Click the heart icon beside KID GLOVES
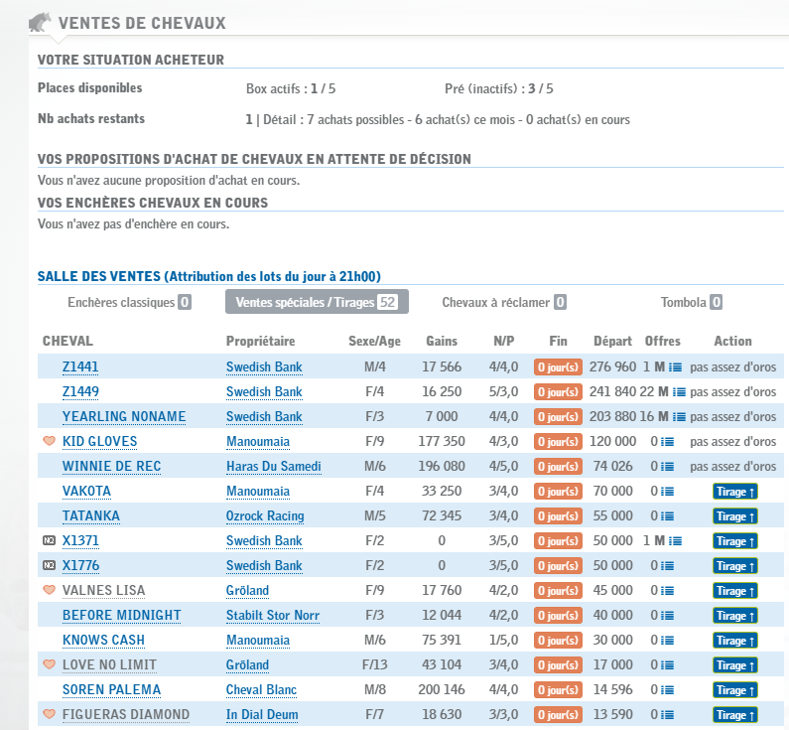The image size is (789, 730). 48,441
